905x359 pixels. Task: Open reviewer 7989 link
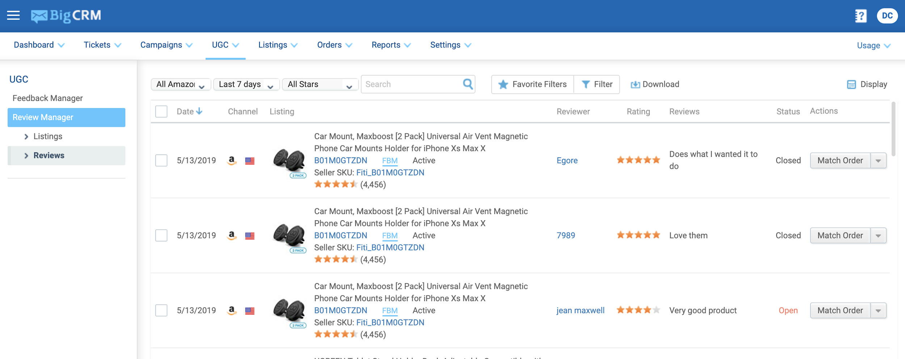tap(566, 235)
